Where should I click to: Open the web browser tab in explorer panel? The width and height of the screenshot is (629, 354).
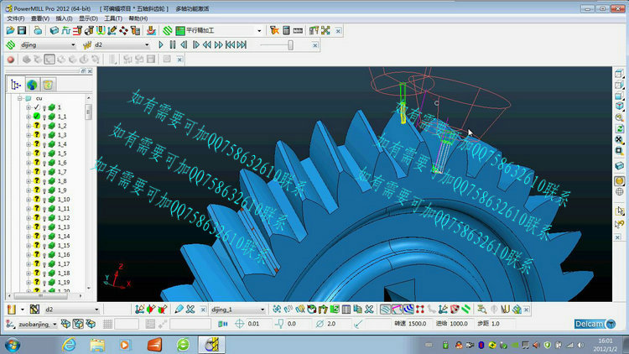(x=32, y=85)
